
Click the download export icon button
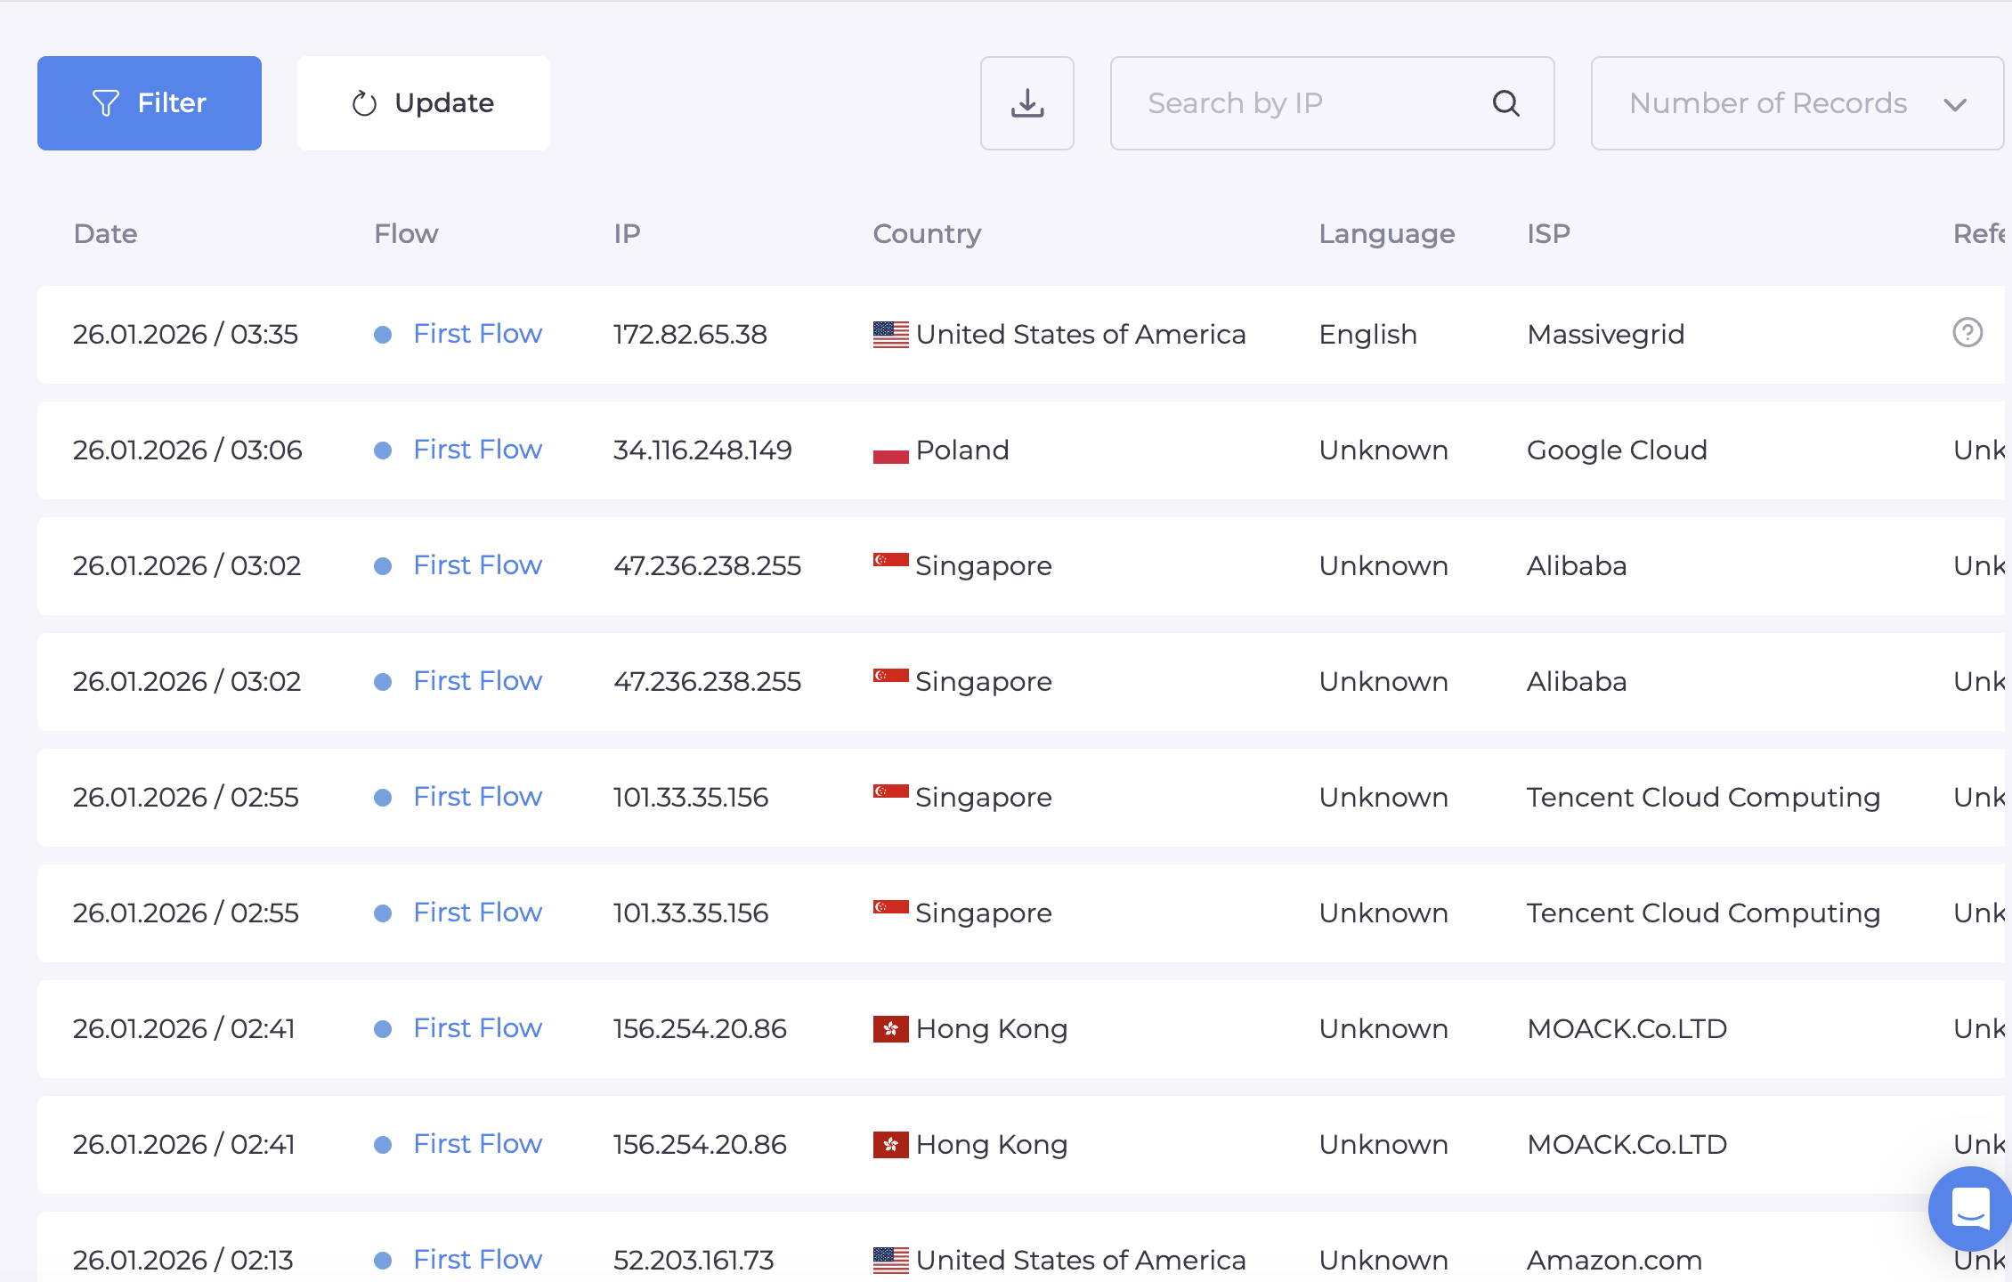(1026, 103)
